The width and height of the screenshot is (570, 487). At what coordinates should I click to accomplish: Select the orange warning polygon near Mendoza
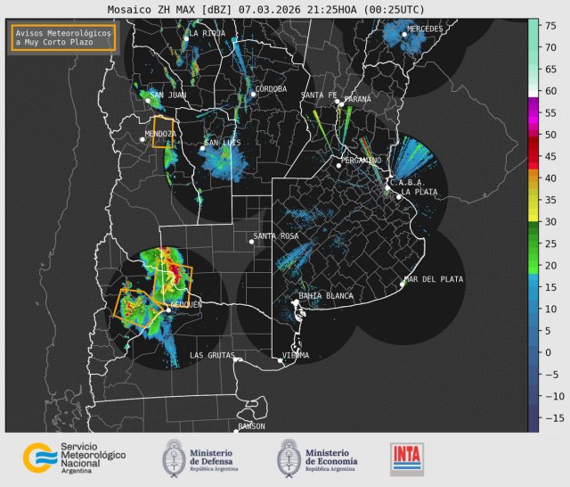(162, 131)
